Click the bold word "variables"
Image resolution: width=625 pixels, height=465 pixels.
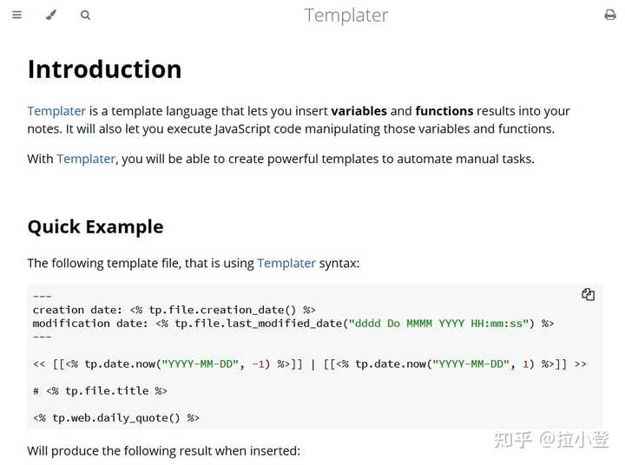tap(359, 111)
